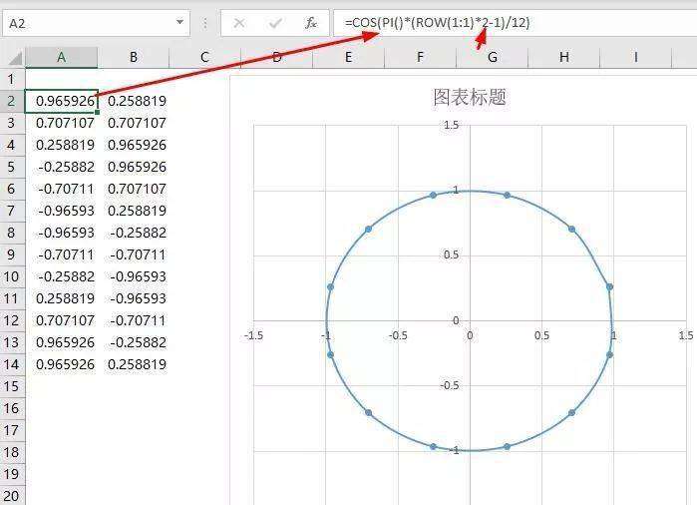The image size is (697, 505).
Task: Select row 8 header
Action: tap(12, 233)
